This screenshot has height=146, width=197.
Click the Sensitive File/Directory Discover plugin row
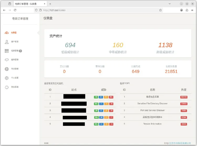click(156, 104)
